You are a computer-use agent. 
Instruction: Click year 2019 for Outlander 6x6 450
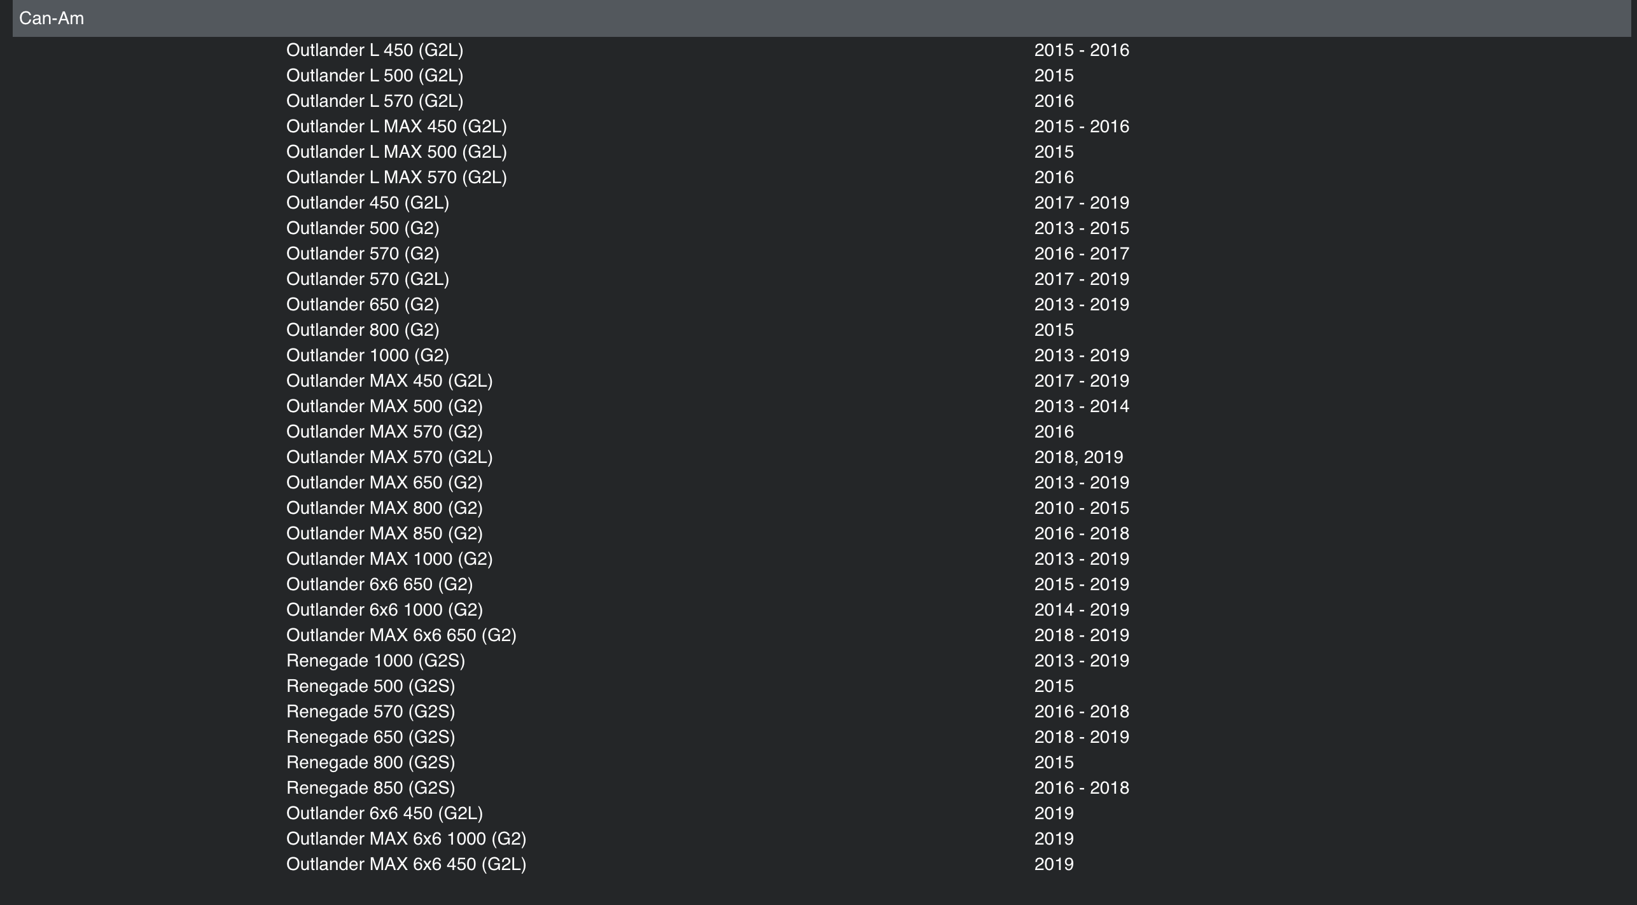[1054, 813]
